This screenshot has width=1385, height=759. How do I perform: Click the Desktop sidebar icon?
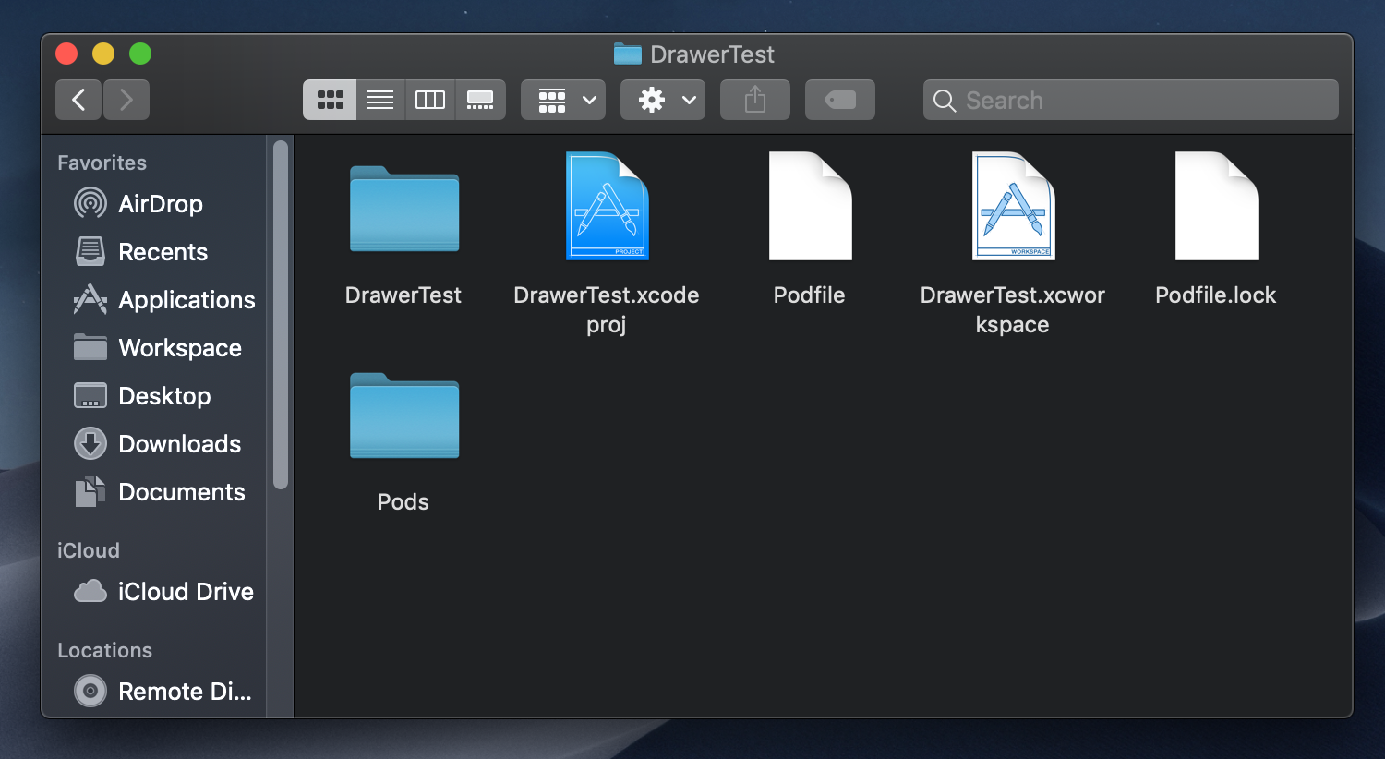click(x=90, y=395)
